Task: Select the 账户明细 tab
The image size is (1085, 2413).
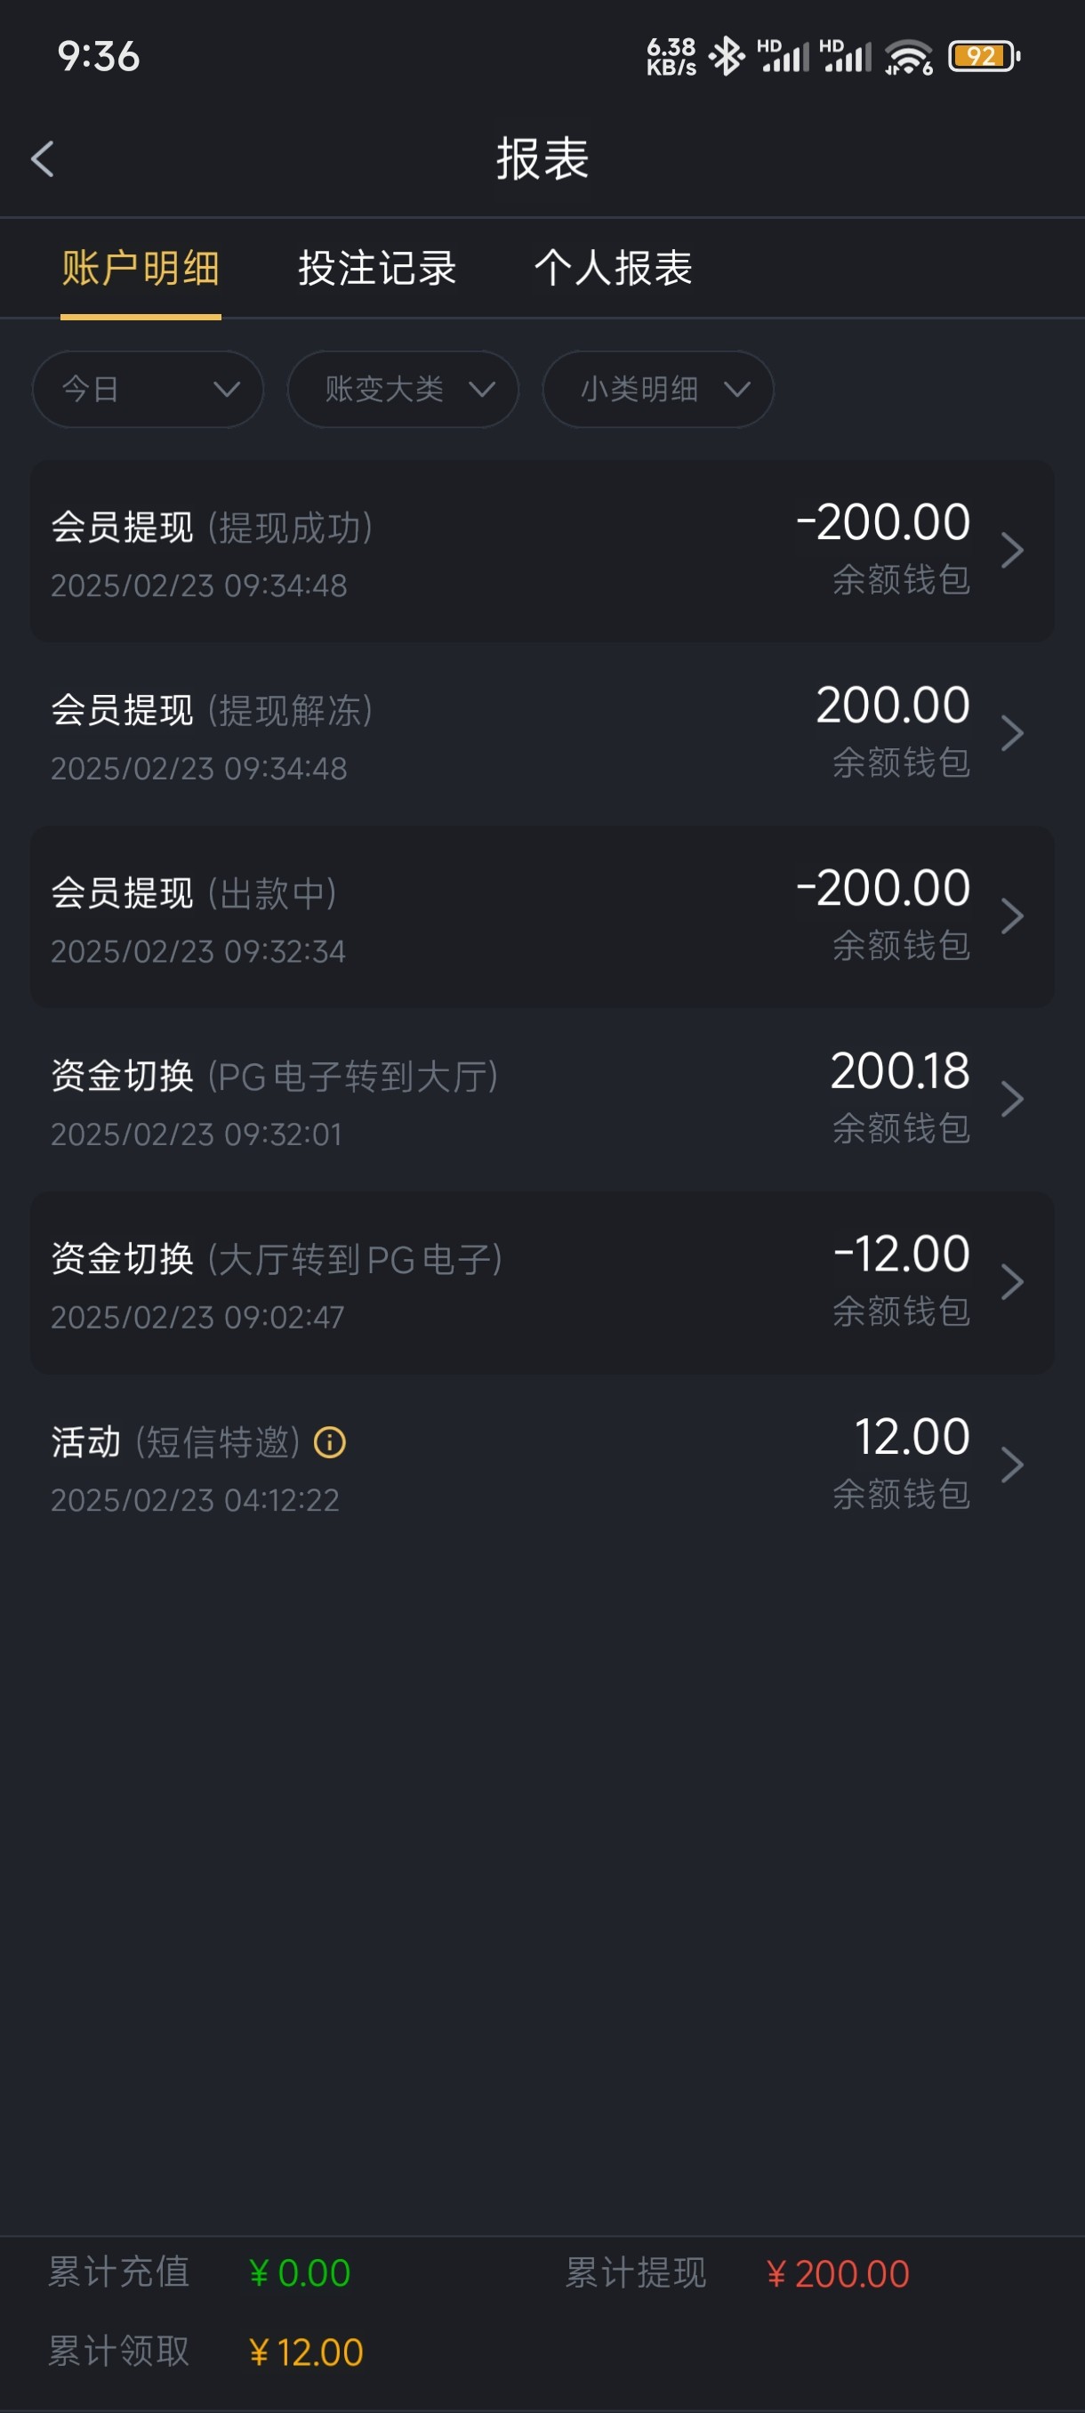Action: [x=141, y=268]
